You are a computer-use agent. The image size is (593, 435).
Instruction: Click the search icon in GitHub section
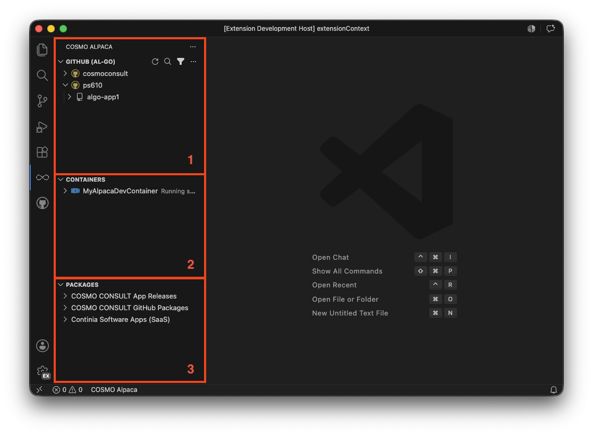coord(167,61)
